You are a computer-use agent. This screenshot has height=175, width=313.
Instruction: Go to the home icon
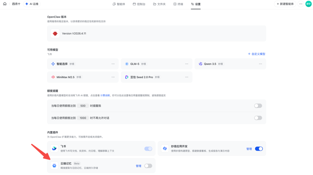[x=5, y=4]
